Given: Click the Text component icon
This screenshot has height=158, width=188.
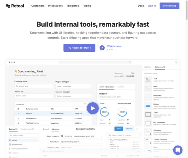Looking at the screenshot, I should click(x=148, y=80).
